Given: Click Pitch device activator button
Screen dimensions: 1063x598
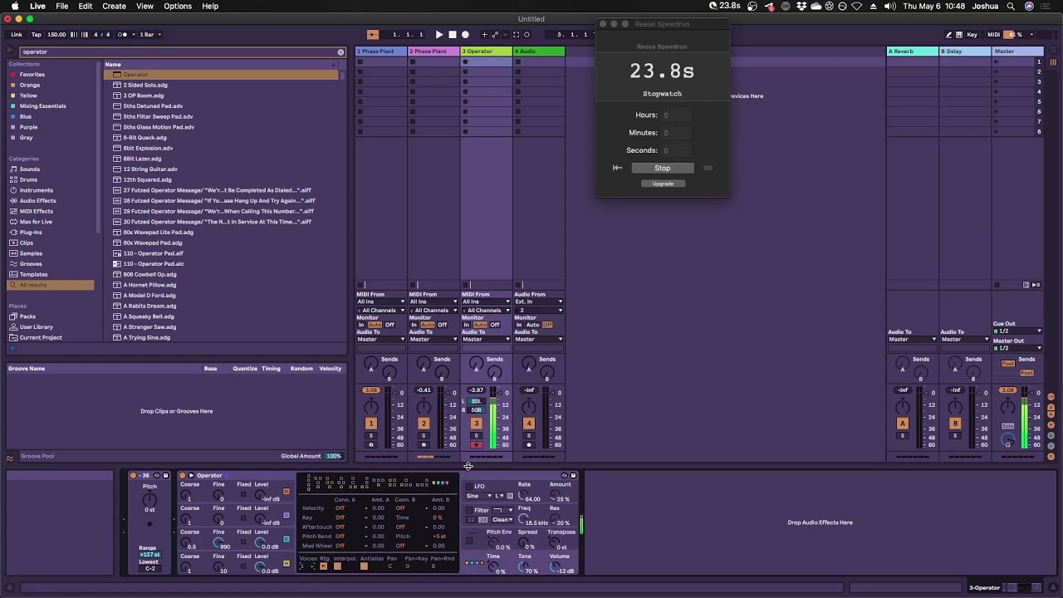Looking at the screenshot, I should (x=133, y=476).
